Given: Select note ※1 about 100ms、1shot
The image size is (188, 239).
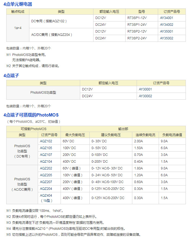Looking at the screenshot, I should pyautogui.click(x=35, y=211).
